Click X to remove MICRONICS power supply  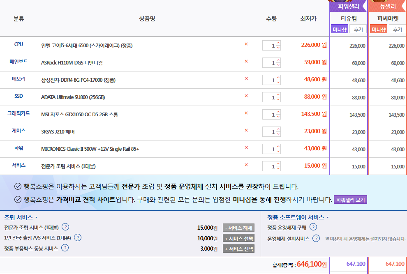pos(246,148)
